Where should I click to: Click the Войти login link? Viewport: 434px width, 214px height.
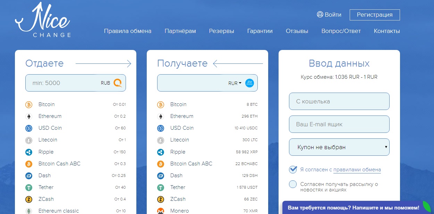(x=329, y=15)
